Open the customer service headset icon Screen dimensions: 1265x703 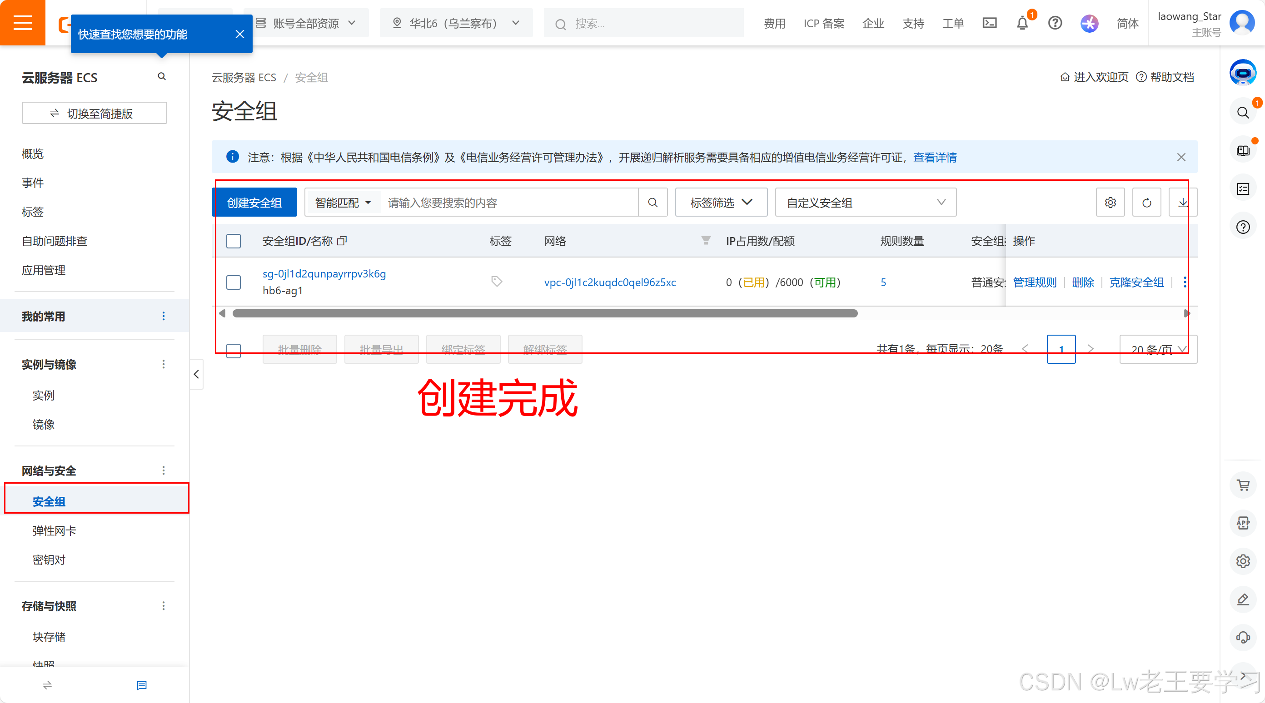pos(1243,637)
